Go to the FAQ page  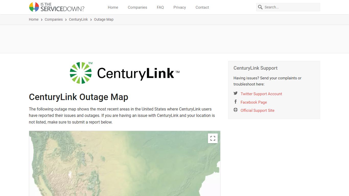coord(160,7)
